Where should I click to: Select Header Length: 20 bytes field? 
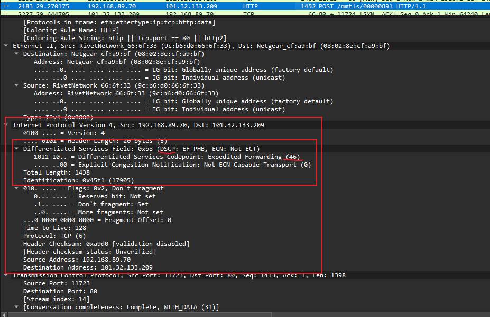coord(95,141)
